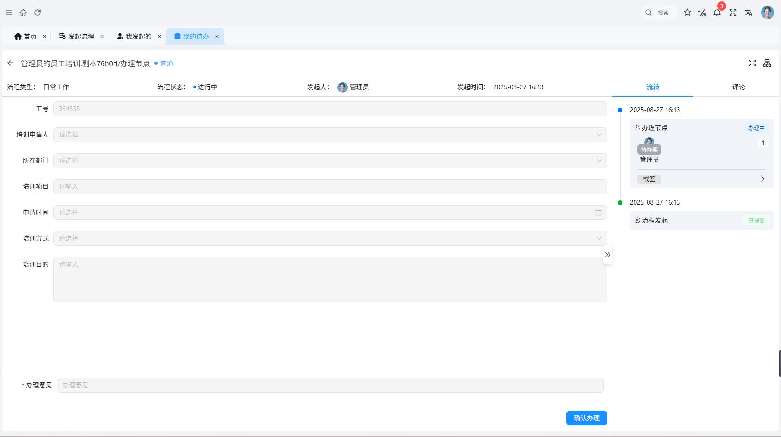Open the AI assistant icon

click(x=702, y=12)
